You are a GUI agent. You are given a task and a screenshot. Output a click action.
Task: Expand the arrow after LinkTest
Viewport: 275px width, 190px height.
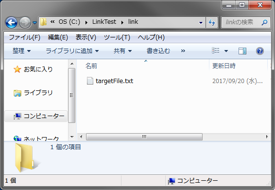coord(122,22)
